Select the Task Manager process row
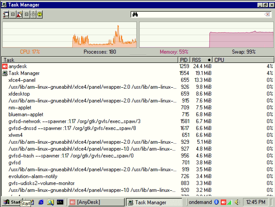275x207 pixels. coord(138,73)
